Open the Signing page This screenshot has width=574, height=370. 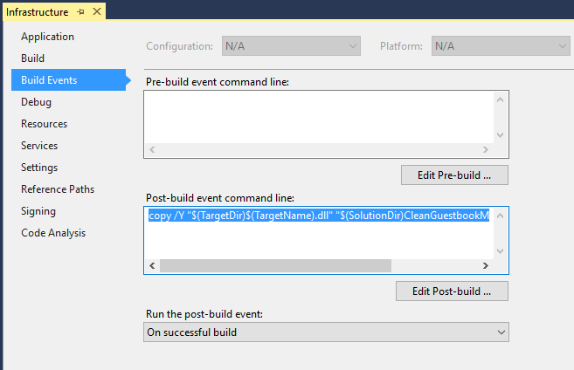(38, 211)
